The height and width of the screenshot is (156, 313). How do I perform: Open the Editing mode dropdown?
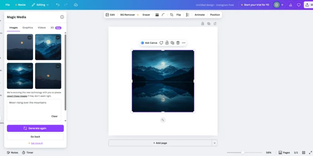[40, 5]
